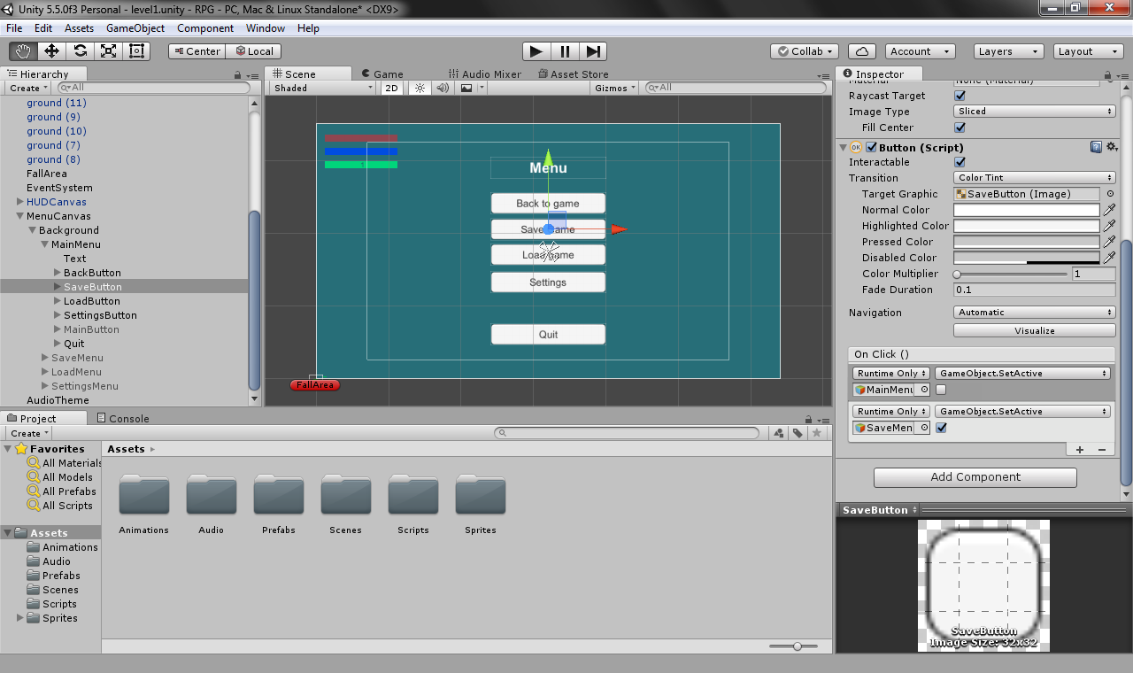Open the Scripts folder thumbnail
This screenshot has height=673, width=1133.
[413, 495]
